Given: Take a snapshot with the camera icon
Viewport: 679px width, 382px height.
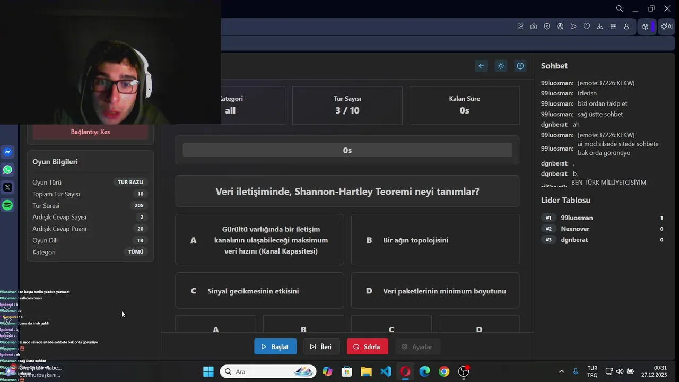Looking at the screenshot, I should pyautogui.click(x=534, y=27).
